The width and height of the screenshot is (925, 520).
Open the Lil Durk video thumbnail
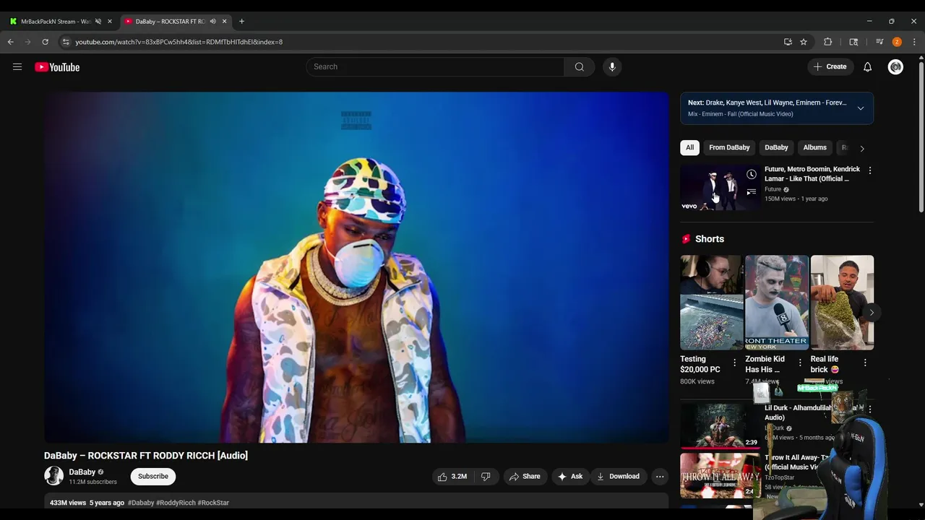(719, 425)
